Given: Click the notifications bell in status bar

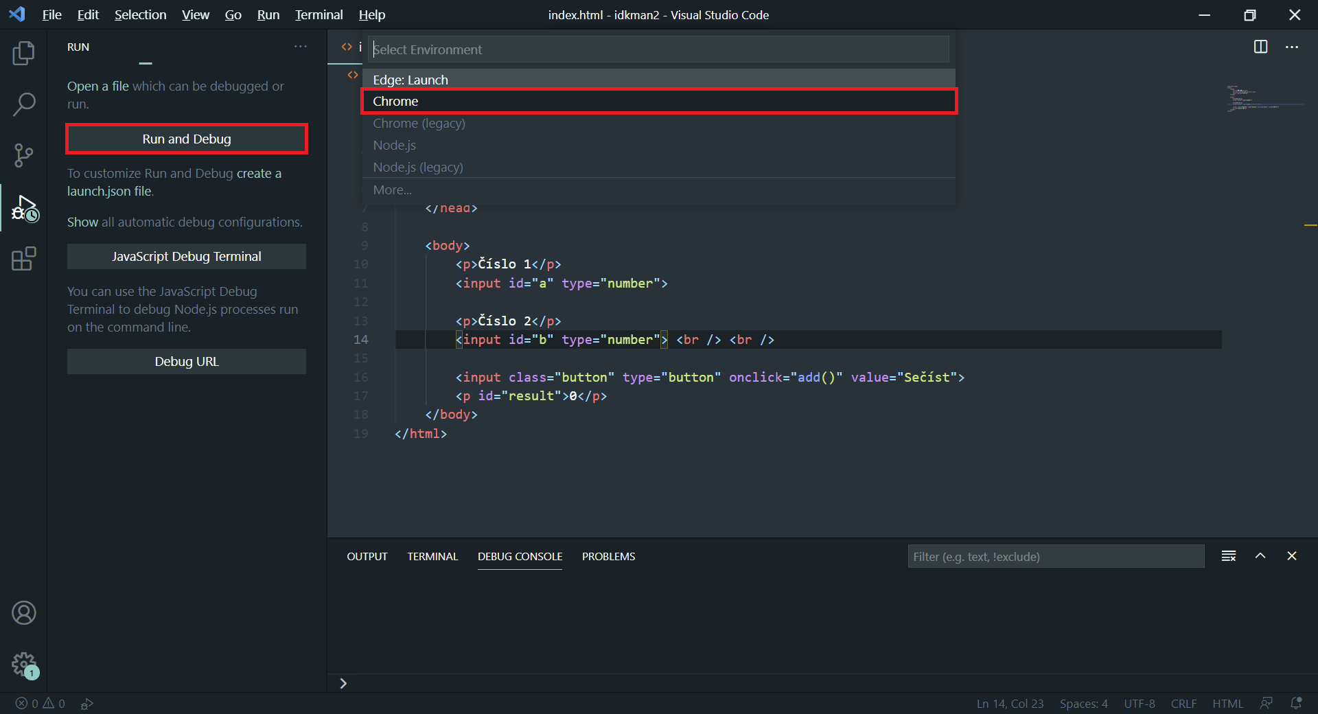Looking at the screenshot, I should click(1297, 703).
